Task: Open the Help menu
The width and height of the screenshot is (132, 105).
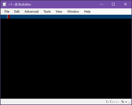Action: (x=87, y=12)
